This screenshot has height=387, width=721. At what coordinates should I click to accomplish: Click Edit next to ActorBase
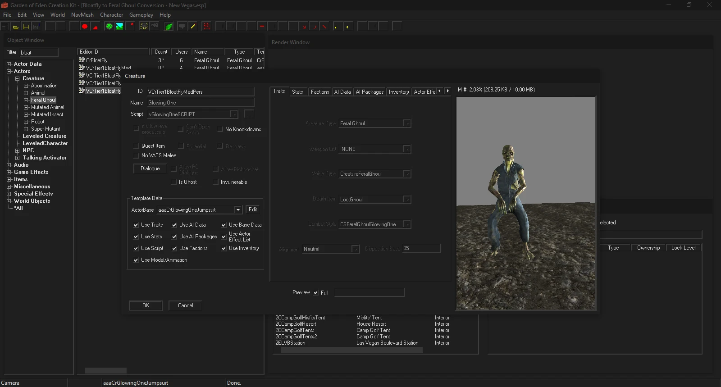pyautogui.click(x=253, y=210)
